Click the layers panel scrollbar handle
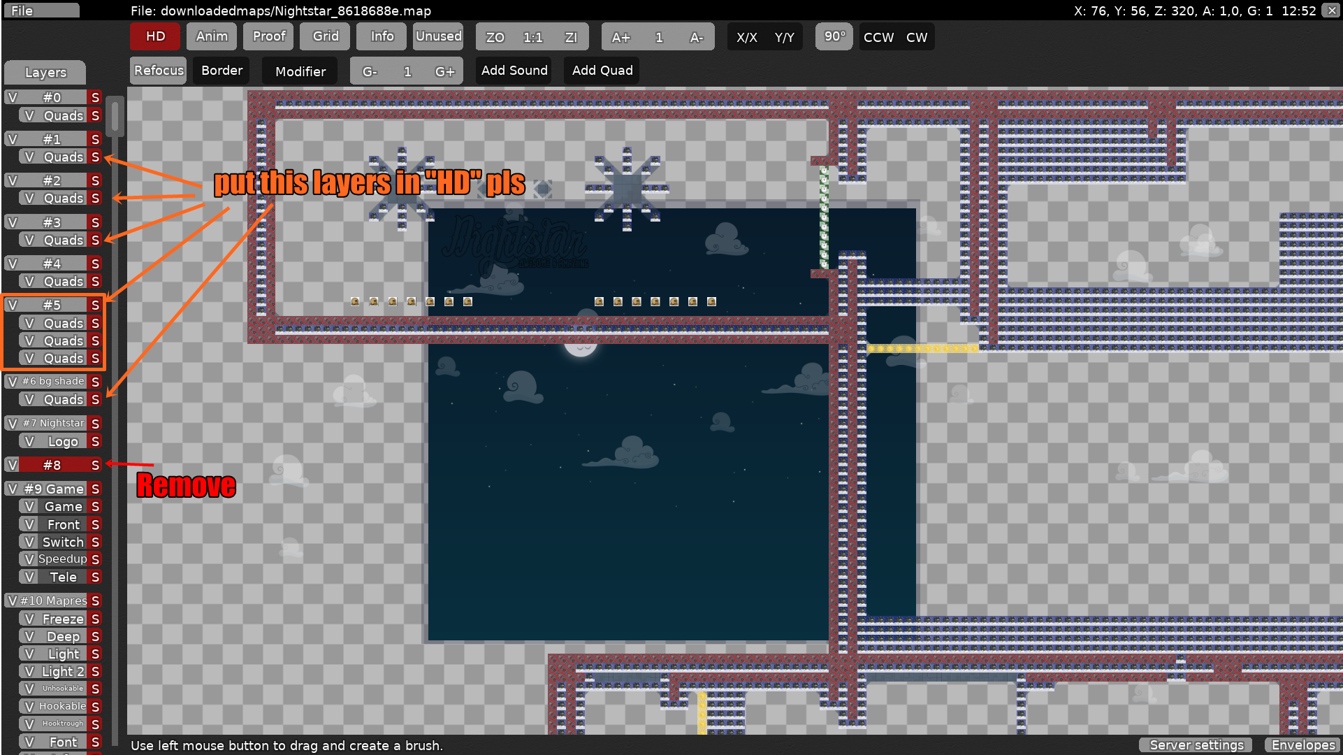 click(115, 116)
